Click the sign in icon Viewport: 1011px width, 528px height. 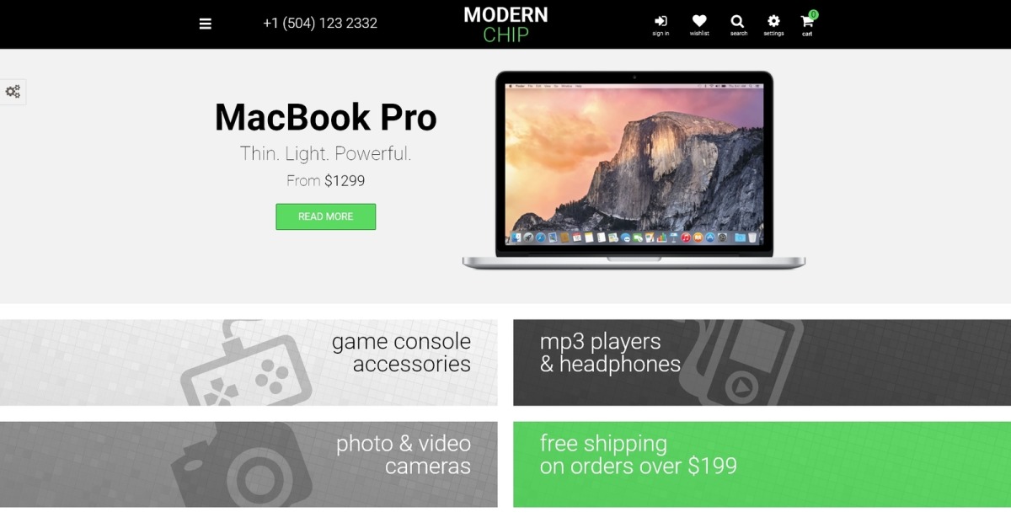[x=661, y=21]
